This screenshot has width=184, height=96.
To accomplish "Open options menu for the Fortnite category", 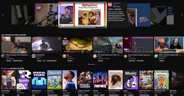I will coord(106,91).
